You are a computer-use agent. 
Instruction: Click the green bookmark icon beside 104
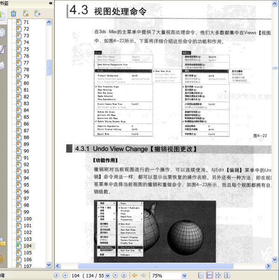tap(19, 246)
